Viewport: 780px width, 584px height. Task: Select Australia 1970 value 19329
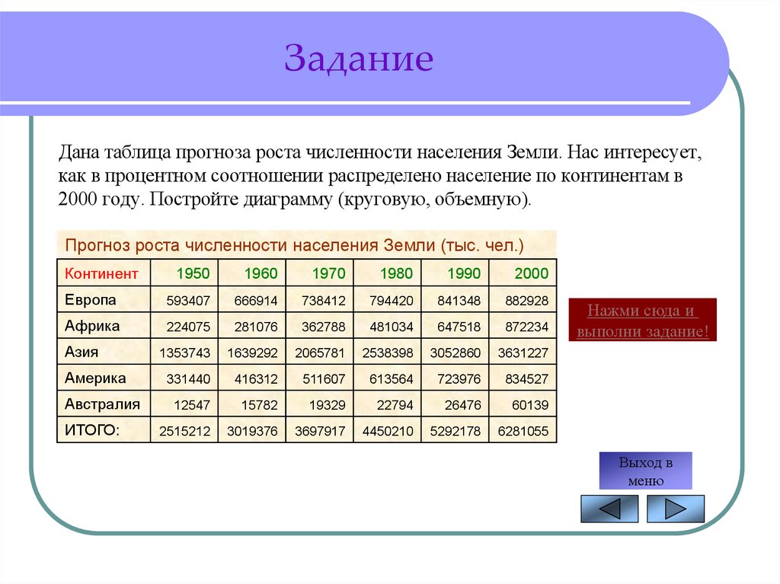319,404
